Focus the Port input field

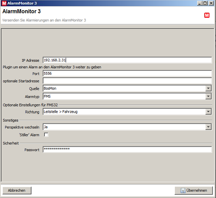point(127,74)
